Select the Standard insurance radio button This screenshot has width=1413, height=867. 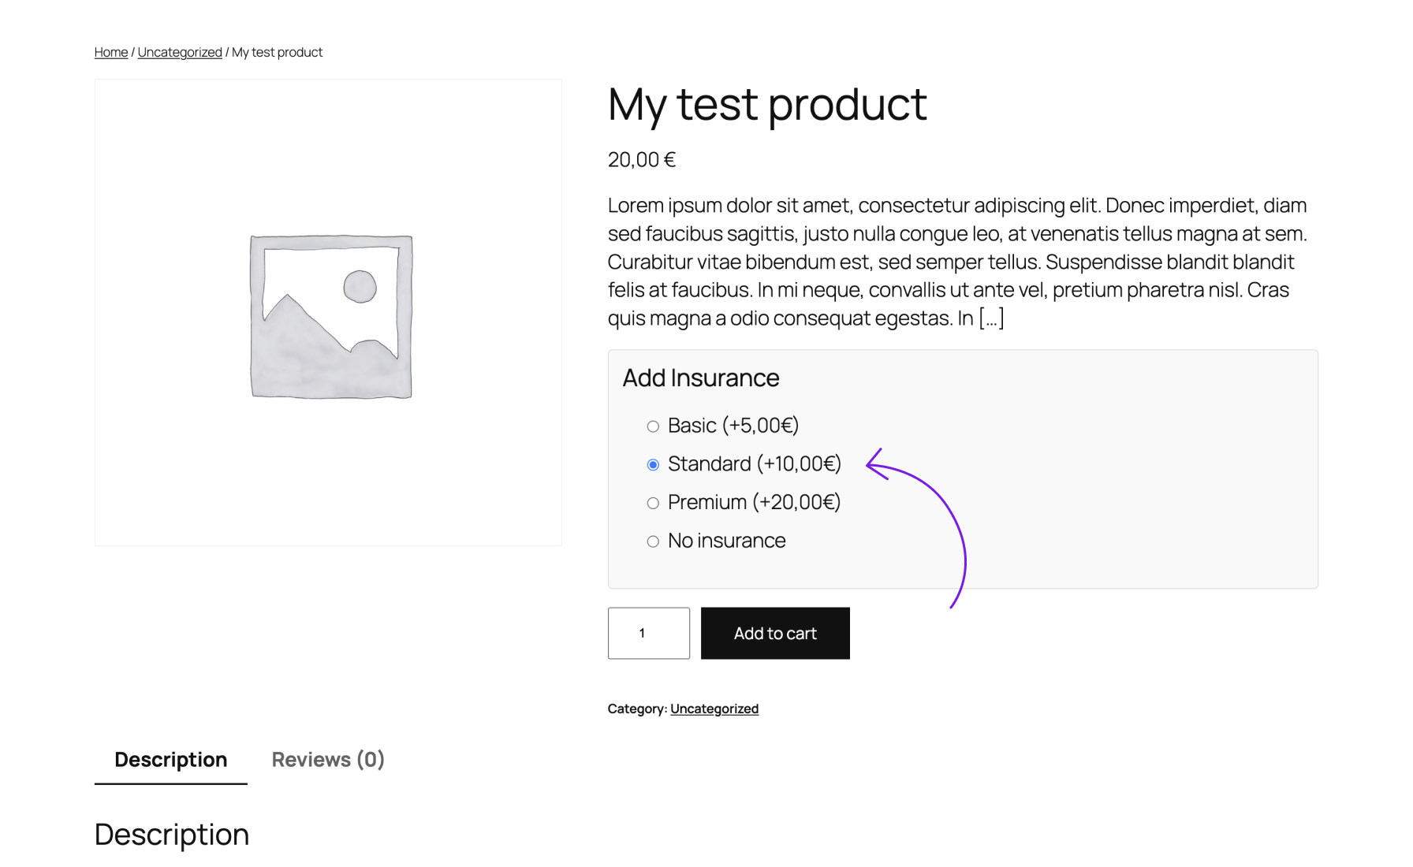pyautogui.click(x=652, y=464)
